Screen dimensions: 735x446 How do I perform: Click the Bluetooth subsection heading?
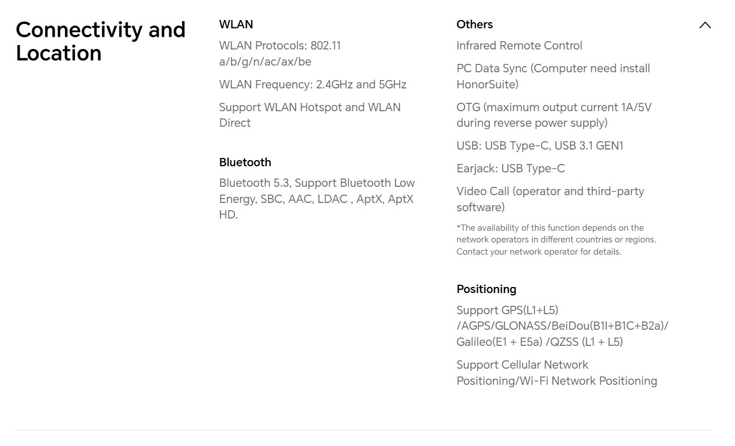click(245, 162)
